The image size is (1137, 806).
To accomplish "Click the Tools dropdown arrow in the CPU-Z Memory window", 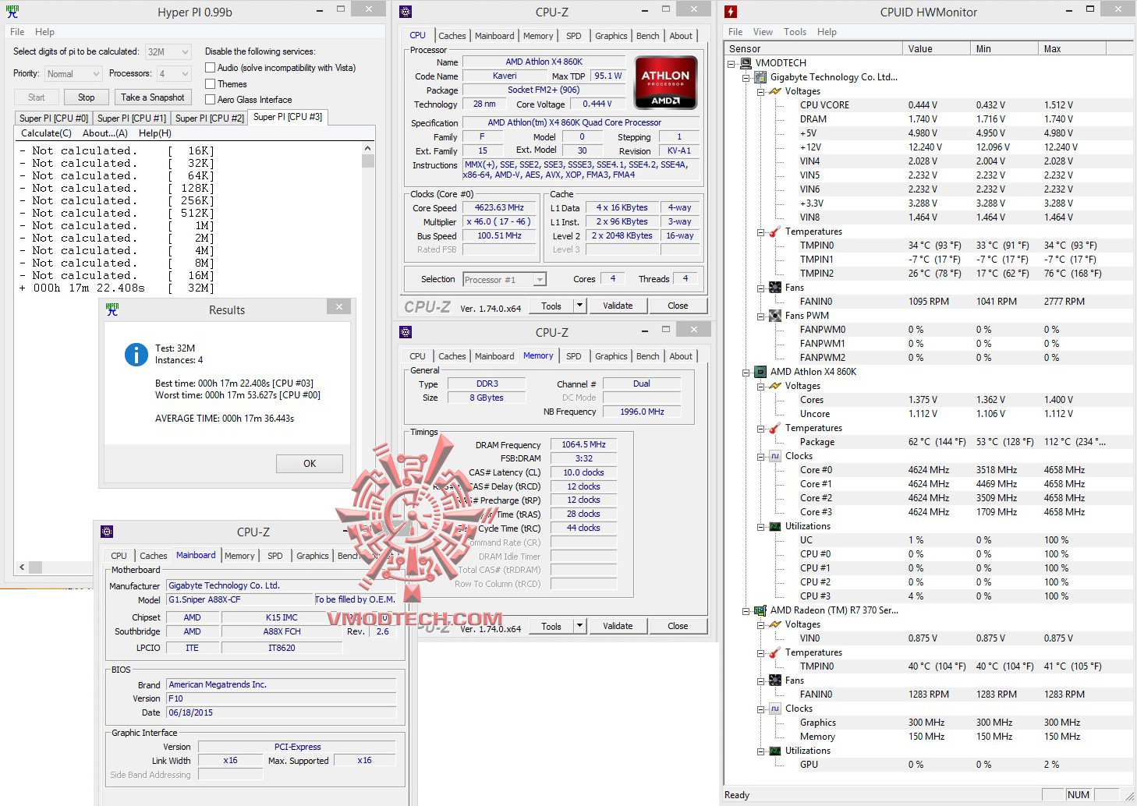I will [x=579, y=626].
